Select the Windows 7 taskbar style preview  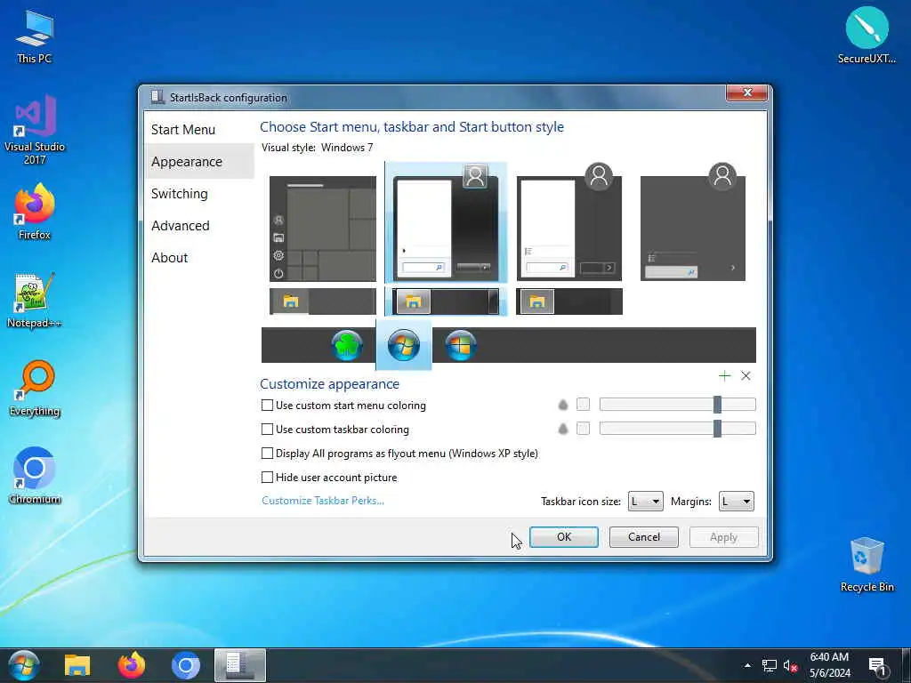tap(446, 301)
